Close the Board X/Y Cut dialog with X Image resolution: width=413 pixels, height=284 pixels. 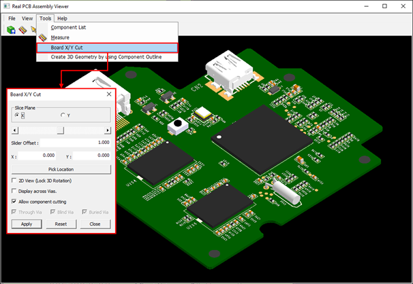click(x=108, y=94)
